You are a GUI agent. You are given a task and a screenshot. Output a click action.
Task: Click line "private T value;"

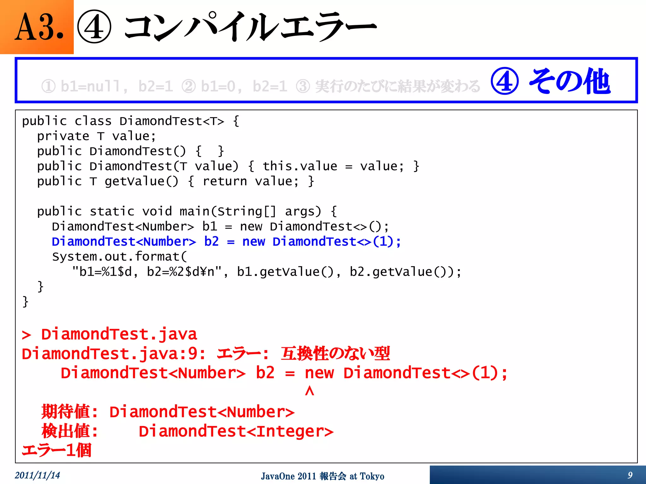coord(97,136)
